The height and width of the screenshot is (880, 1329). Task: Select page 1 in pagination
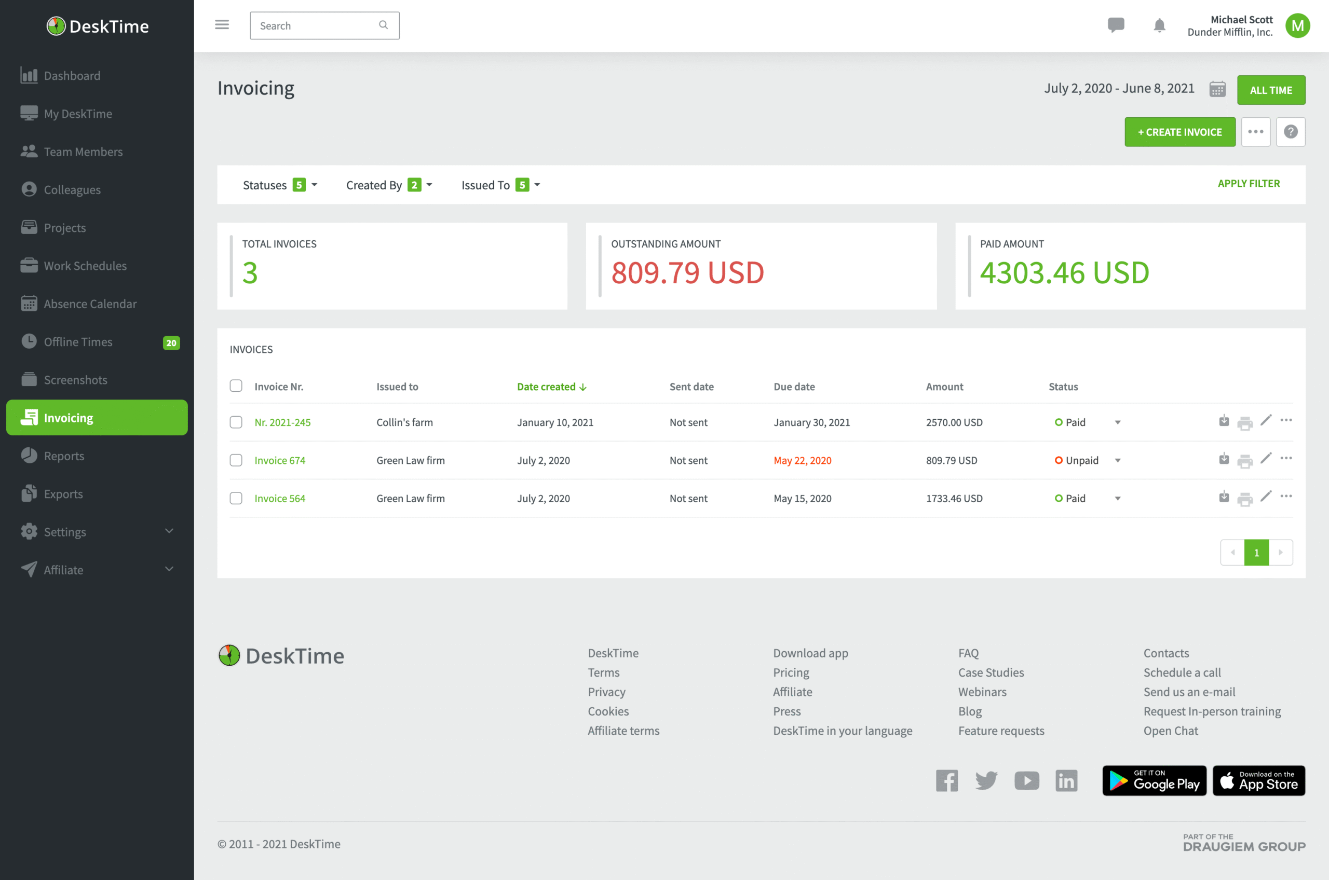coord(1256,552)
